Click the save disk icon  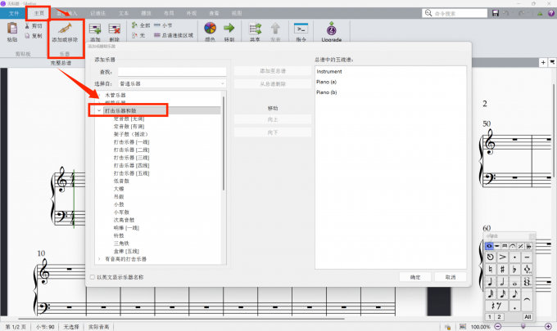[x=496, y=13]
